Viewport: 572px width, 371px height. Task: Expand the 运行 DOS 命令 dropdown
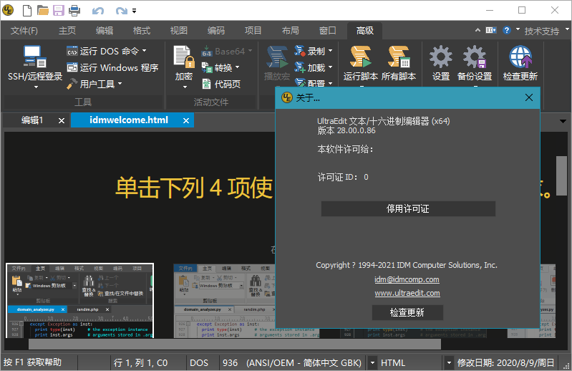click(144, 51)
